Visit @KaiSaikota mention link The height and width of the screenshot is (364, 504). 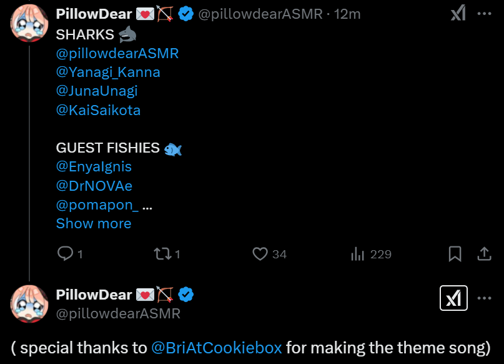click(98, 110)
